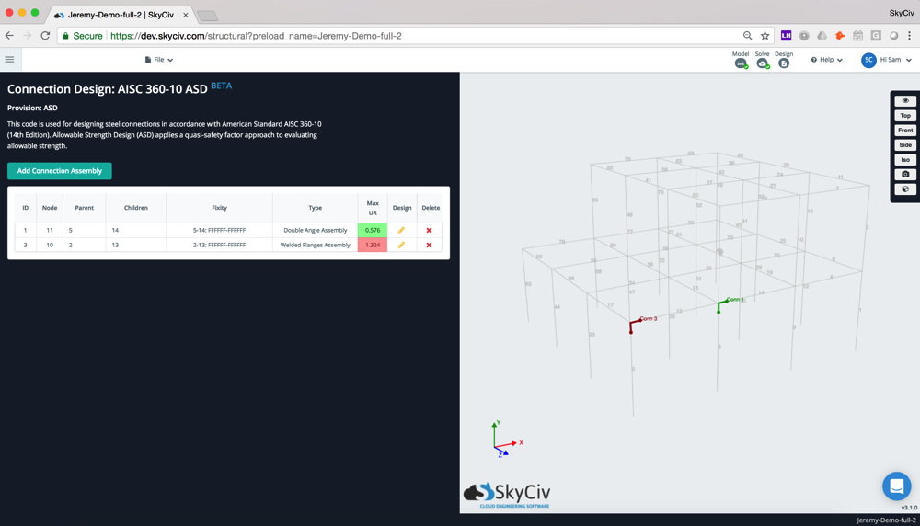Expand the Help dropdown
Screen dimensions: 920x526
827,60
